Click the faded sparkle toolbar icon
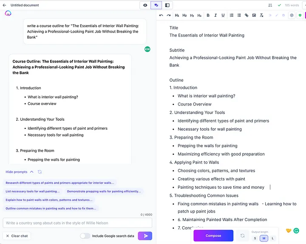Image resolution: width=306 pixels, height=244 pixels. coord(270,15)
